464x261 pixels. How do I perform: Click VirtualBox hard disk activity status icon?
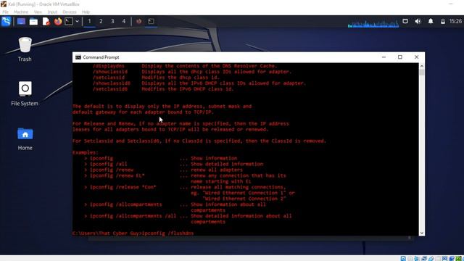coord(403,259)
